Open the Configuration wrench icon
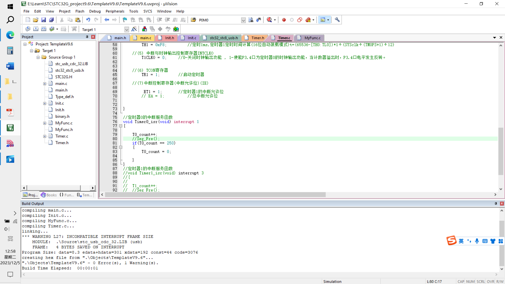Screen dimensions: 505x284 coord(337,20)
